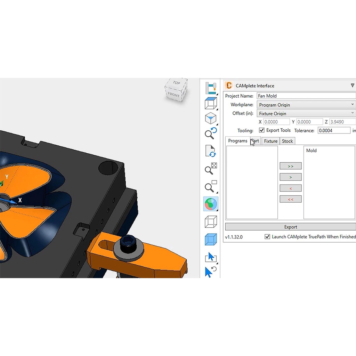This screenshot has width=356, height=356.
Task: Open the Workplane dropdown
Action: [x=306, y=105]
